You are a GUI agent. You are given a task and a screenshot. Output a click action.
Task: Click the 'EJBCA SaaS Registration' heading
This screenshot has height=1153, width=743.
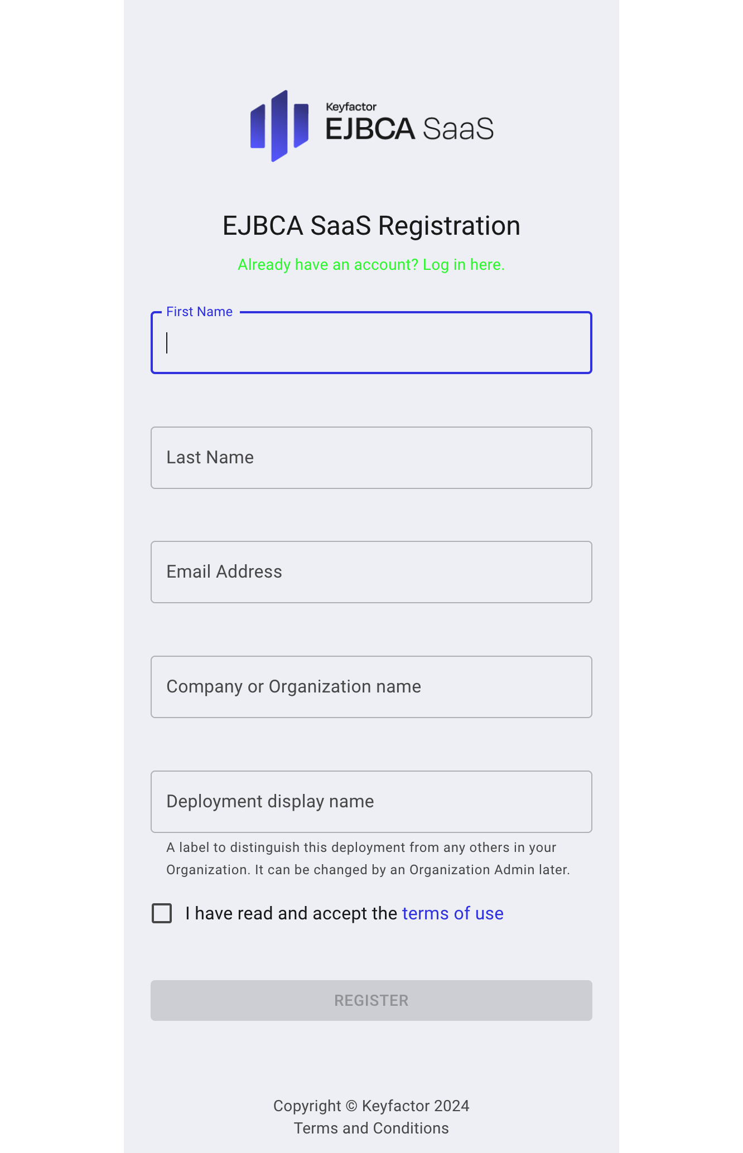tap(371, 225)
